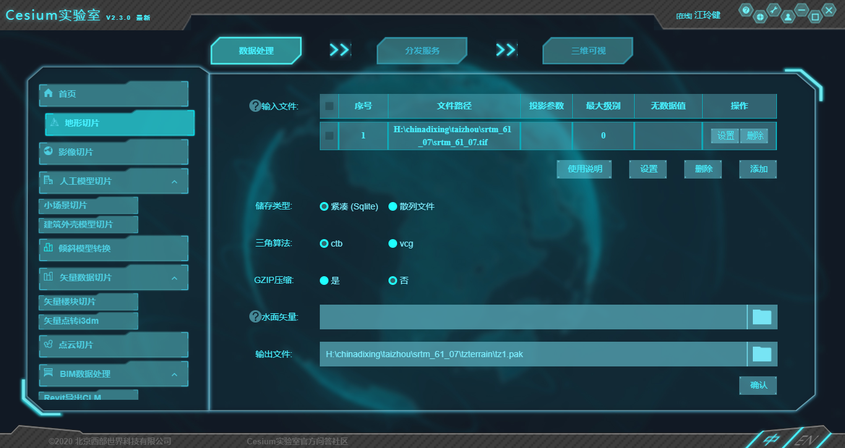
Task: Click the 投影参数 column header
Action: [546, 106]
